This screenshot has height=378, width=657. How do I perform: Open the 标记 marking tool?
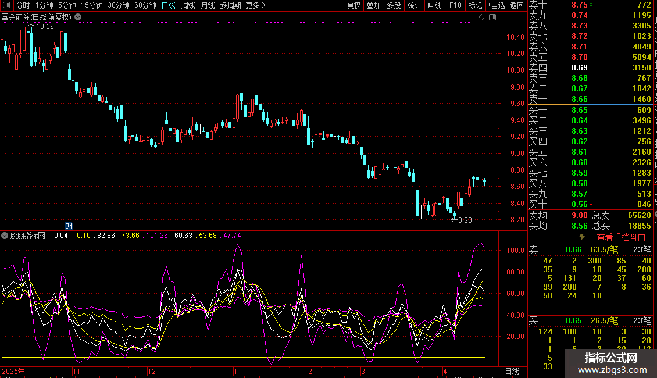(x=475, y=5)
